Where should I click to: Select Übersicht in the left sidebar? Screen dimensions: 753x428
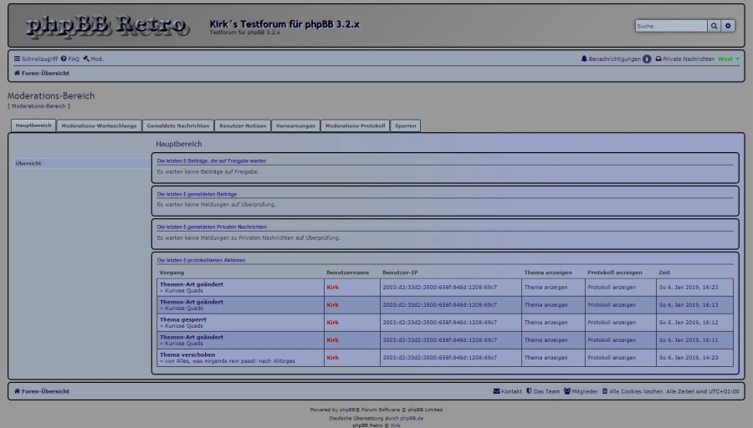click(x=28, y=164)
